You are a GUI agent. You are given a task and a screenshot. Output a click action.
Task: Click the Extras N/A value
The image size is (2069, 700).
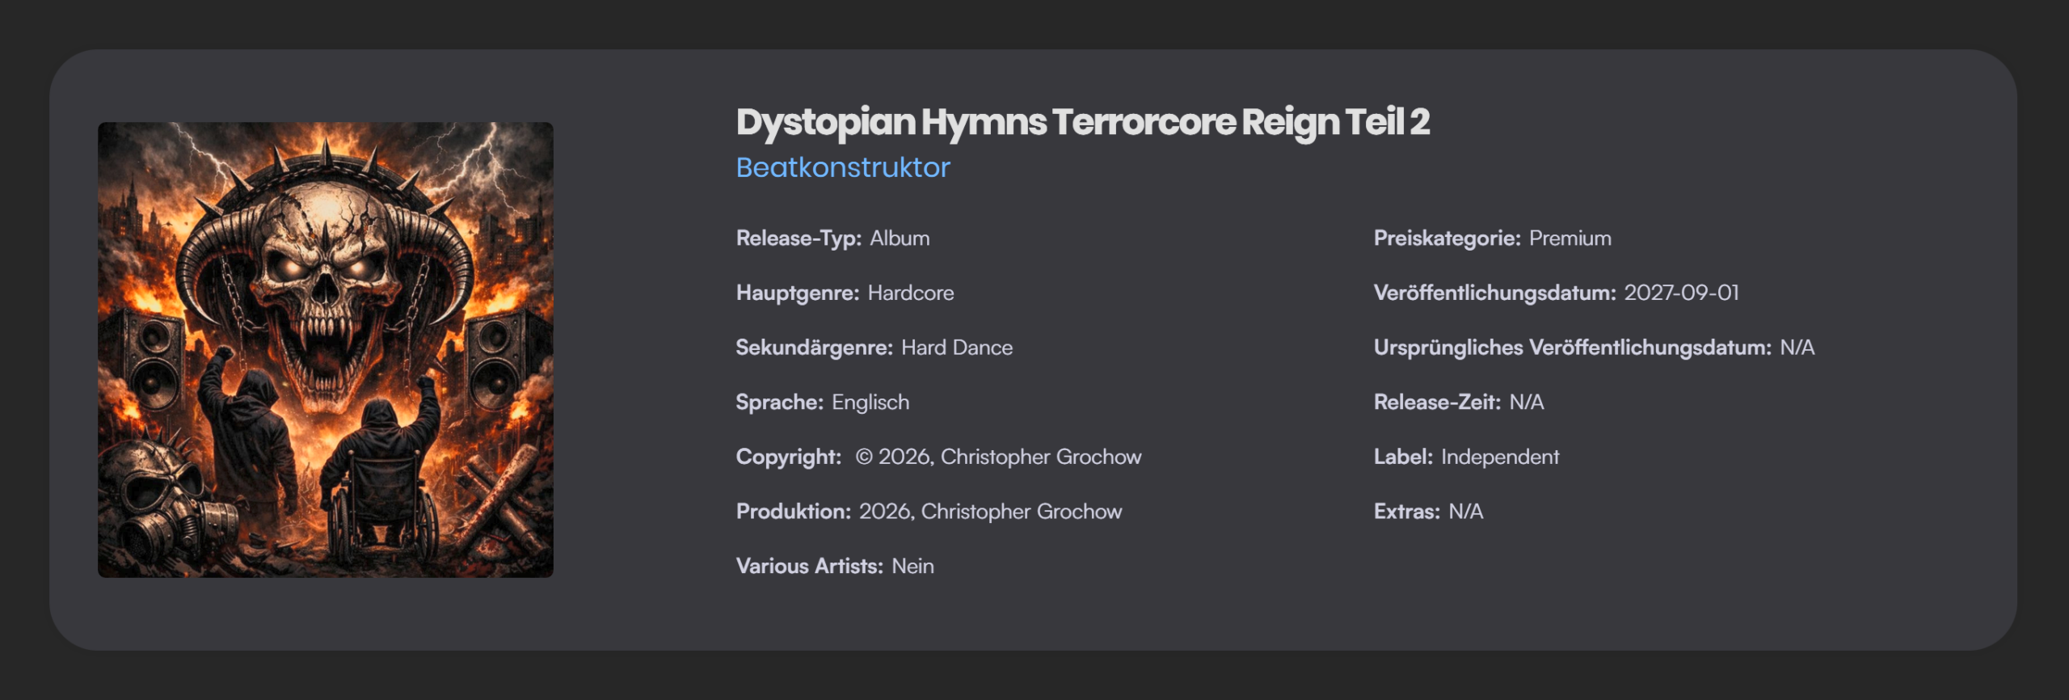point(1465,512)
